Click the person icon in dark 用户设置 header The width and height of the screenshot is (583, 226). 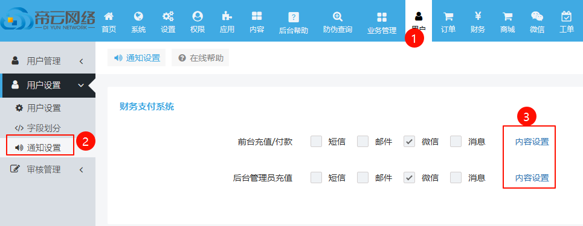pos(15,85)
